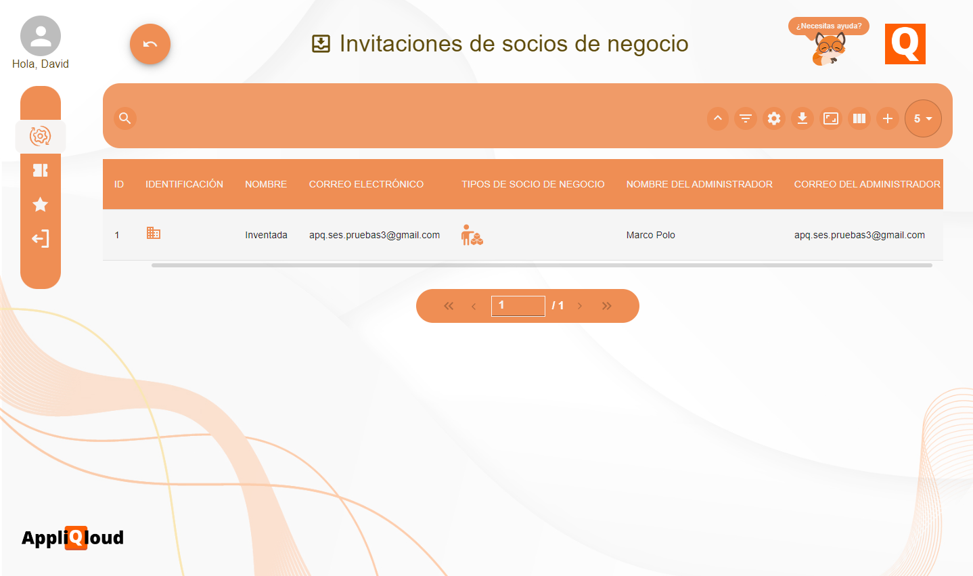Log out using the exit sidebar icon
This screenshot has height=576, width=973.
point(40,238)
